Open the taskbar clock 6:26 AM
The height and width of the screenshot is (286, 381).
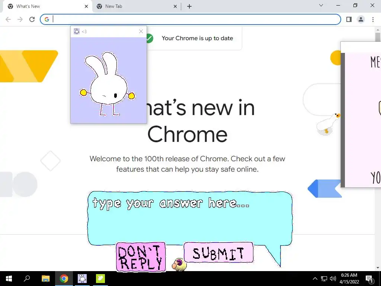(349, 279)
